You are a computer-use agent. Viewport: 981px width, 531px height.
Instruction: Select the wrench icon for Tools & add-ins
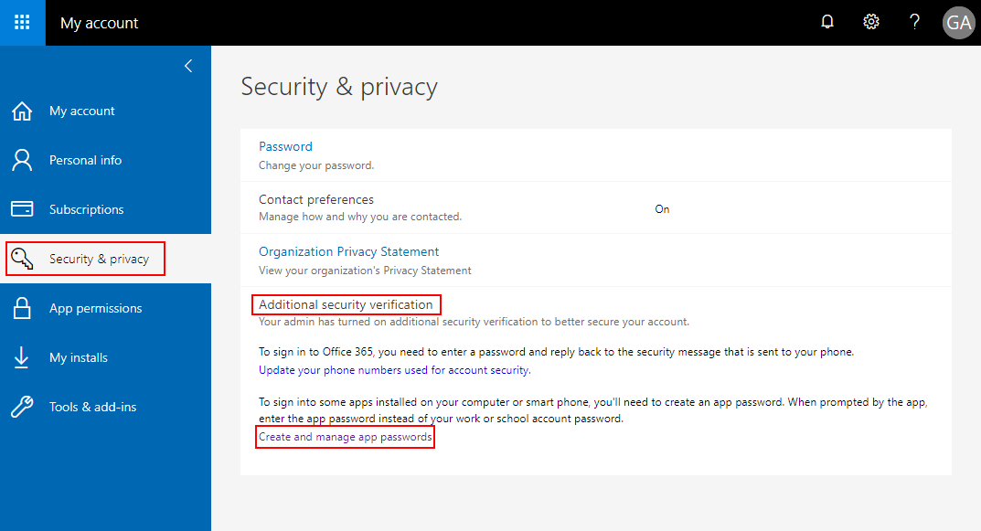coord(22,407)
